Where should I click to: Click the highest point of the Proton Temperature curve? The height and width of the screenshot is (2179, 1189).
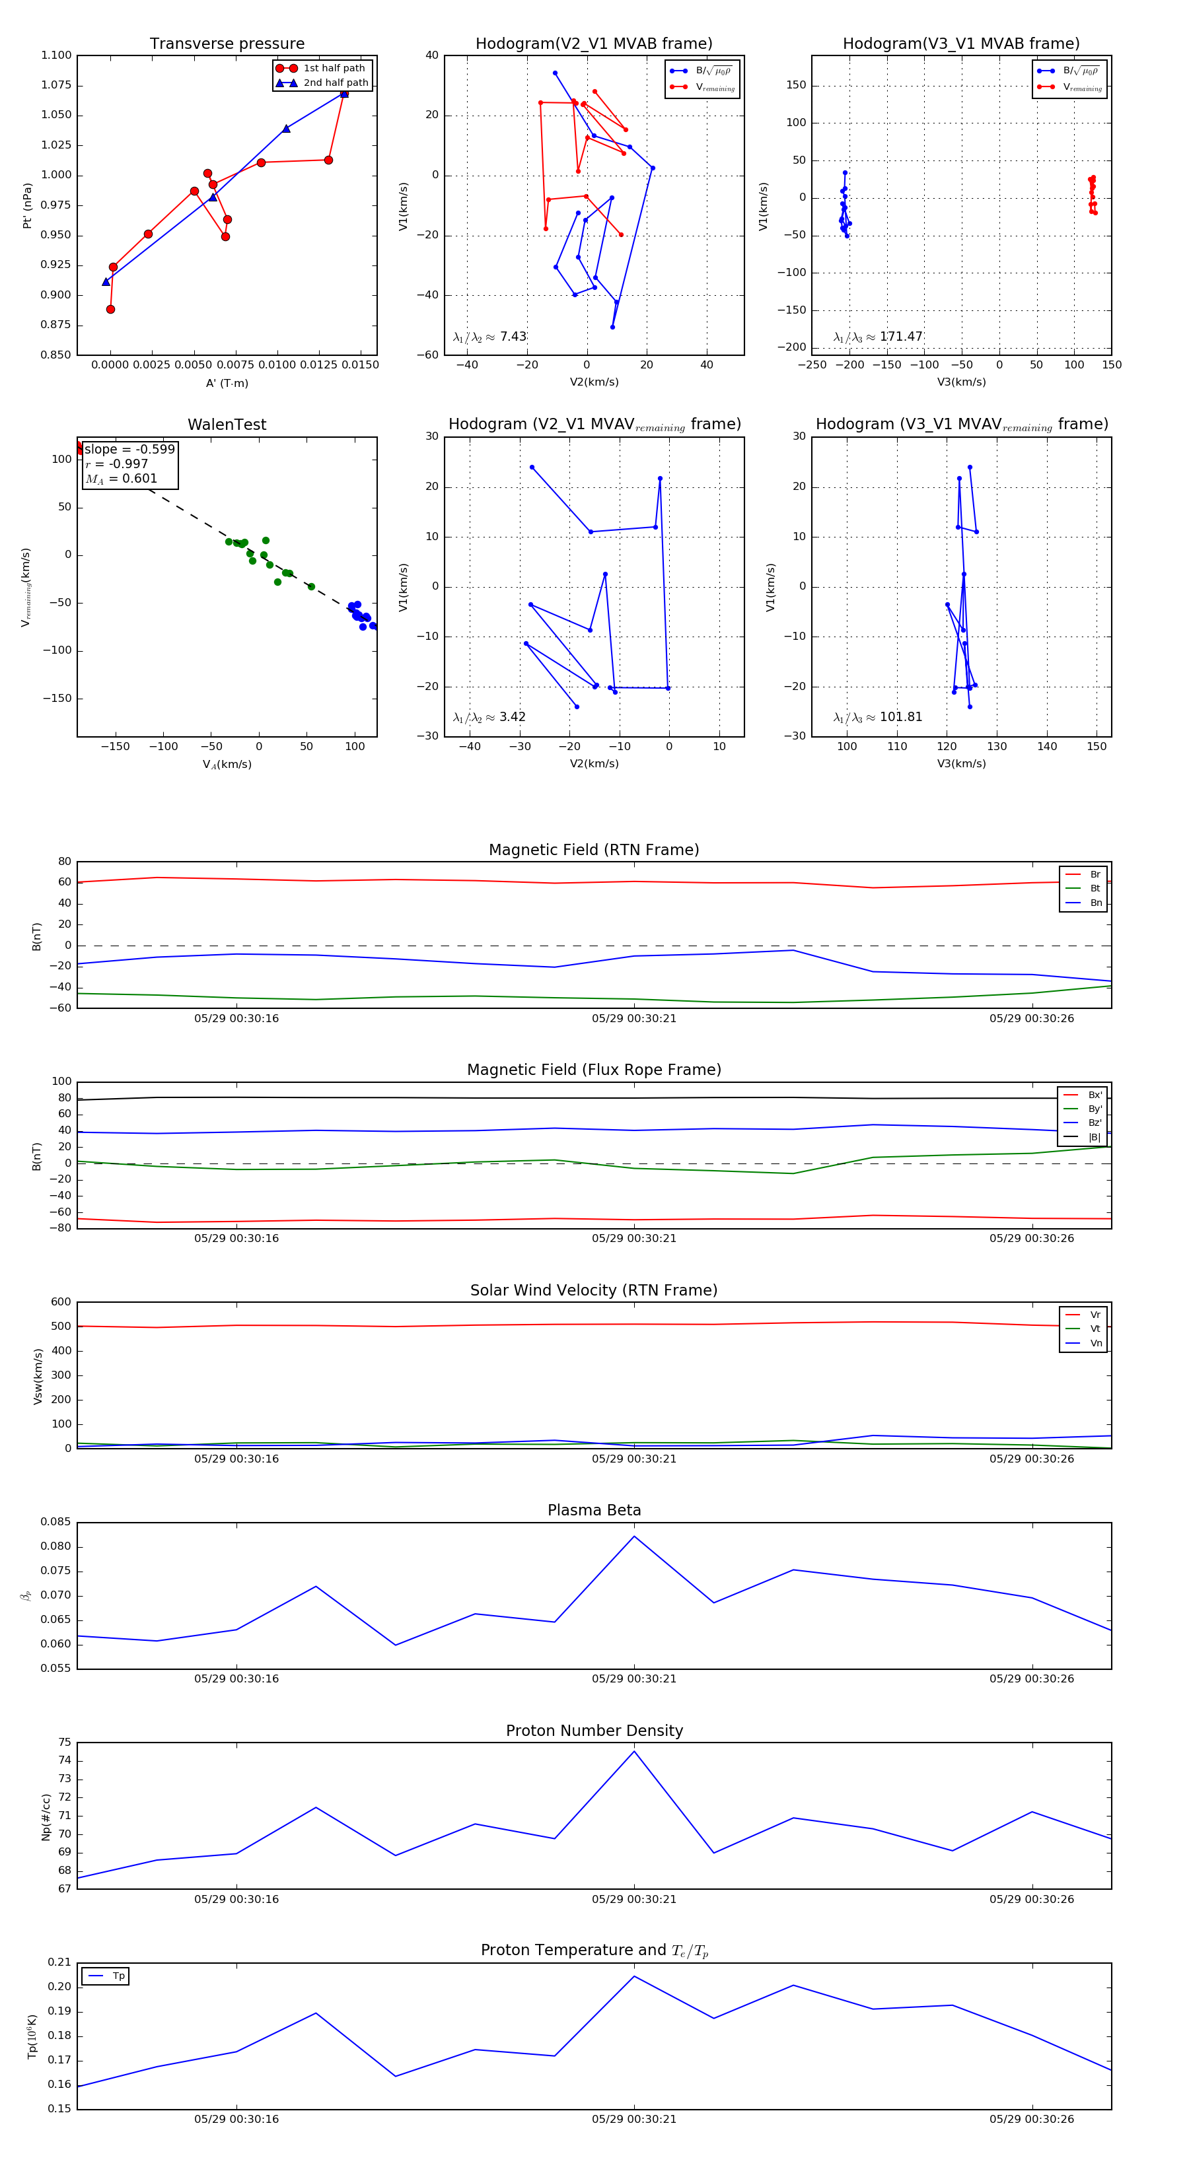click(x=634, y=1976)
